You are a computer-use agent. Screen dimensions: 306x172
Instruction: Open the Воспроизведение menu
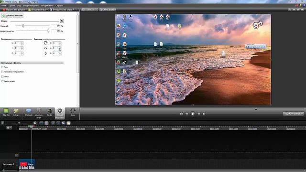[x=31, y=6]
